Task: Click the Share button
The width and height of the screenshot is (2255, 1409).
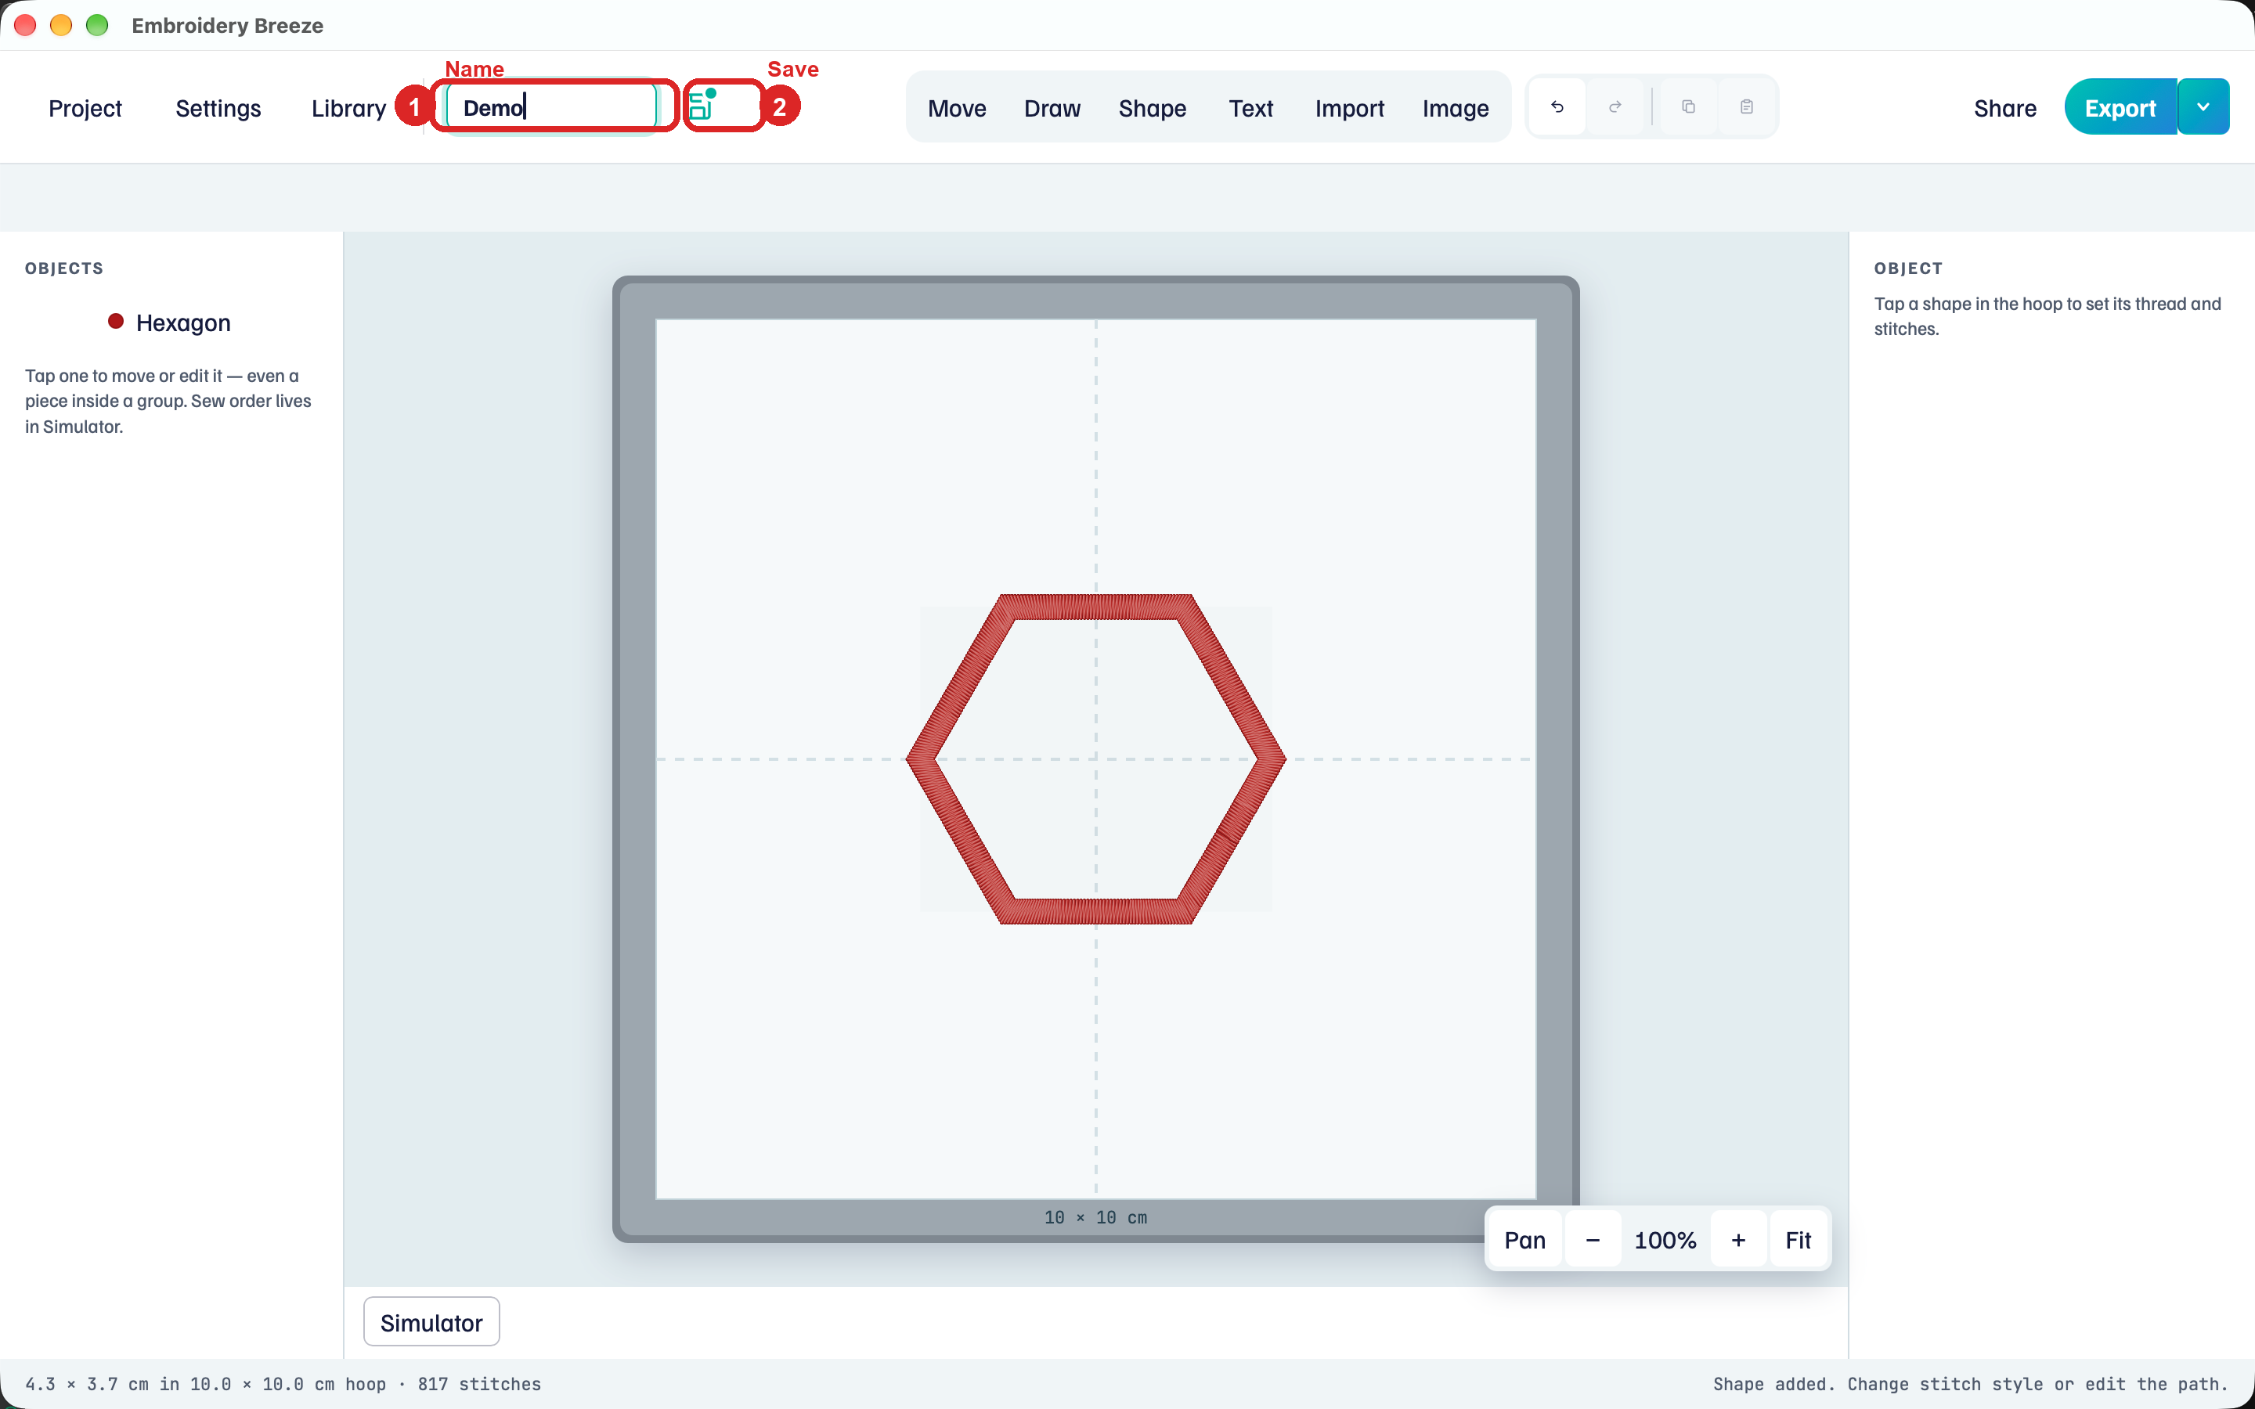Action: point(2004,108)
